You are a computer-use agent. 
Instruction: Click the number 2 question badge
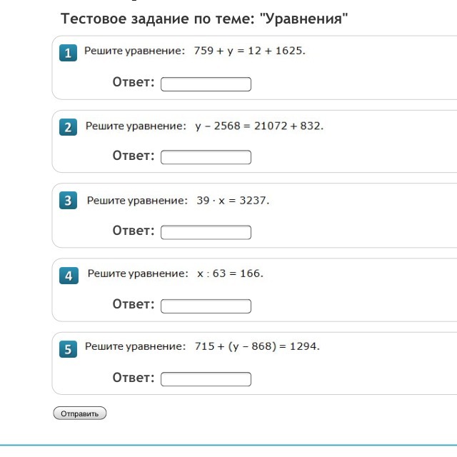coord(68,128)
